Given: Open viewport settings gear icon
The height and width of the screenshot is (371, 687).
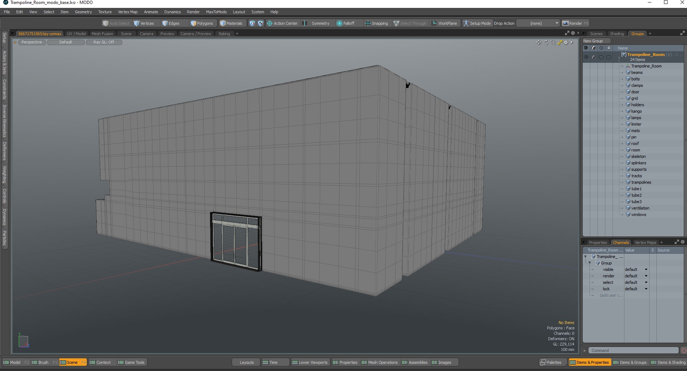Looking at the screenshot, I should [x=566, y=42].
